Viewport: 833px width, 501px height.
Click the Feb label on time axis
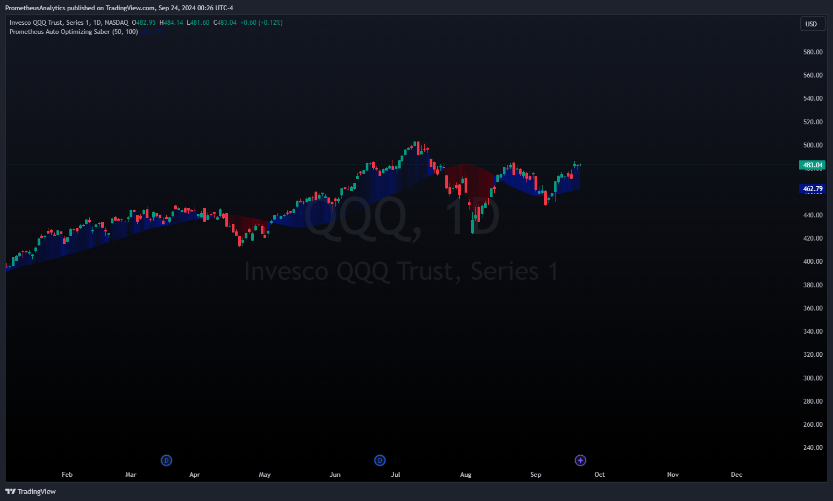(67, 475)
